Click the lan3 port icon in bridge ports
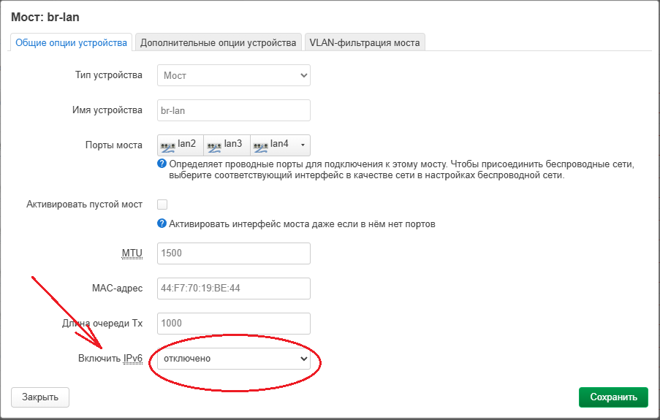 click(214, 145)
